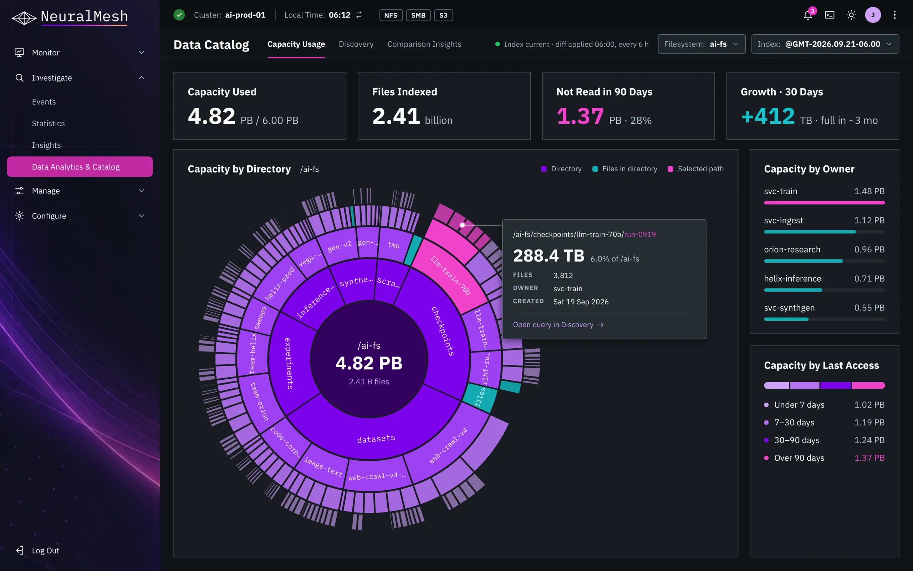This screenshot has height=571, width=913.
Task: Click the pink Over 90 days bar segment
Action: (868, 385)
